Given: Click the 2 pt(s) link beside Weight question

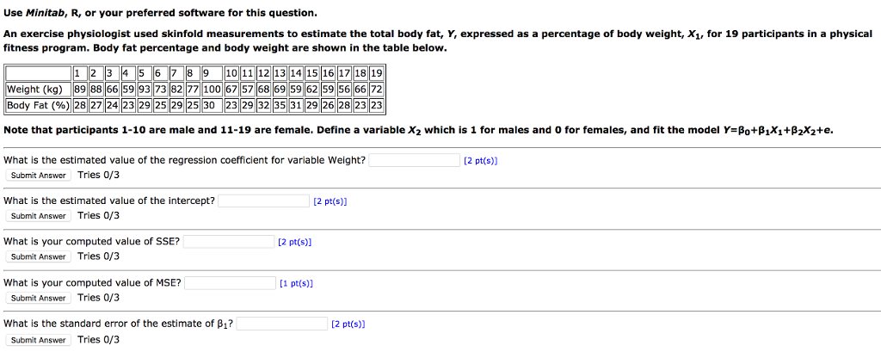Looking at the screenshot, I should point(480,161).
